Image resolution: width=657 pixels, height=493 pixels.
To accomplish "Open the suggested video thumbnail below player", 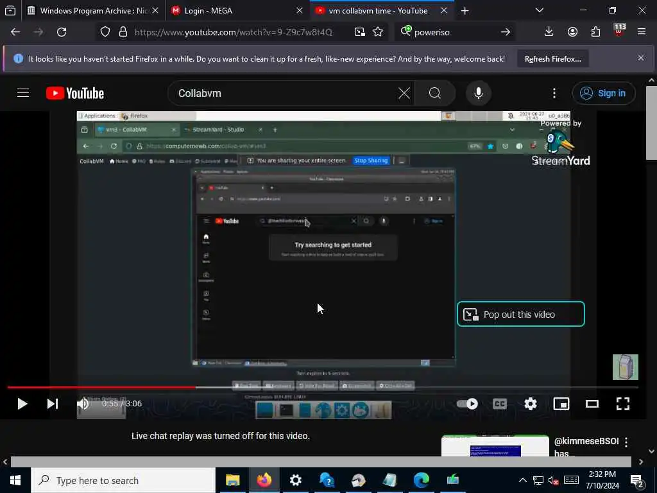I will pos(495,446).
